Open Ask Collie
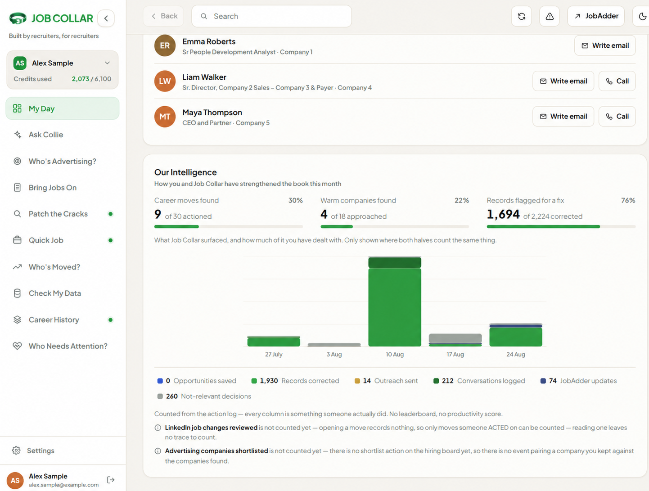The height and width of the screenshot is (491, 649). click(63, 135)
